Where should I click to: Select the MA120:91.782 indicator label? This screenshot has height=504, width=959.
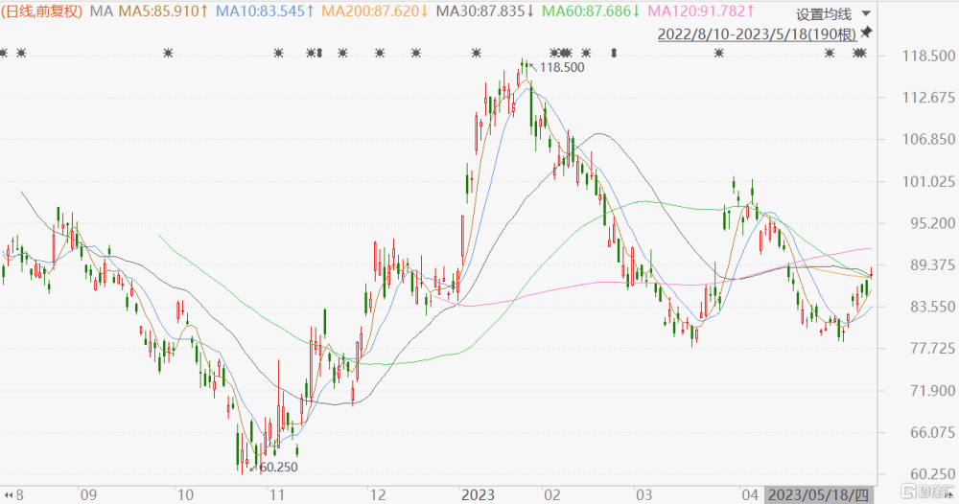pos(701,11)
